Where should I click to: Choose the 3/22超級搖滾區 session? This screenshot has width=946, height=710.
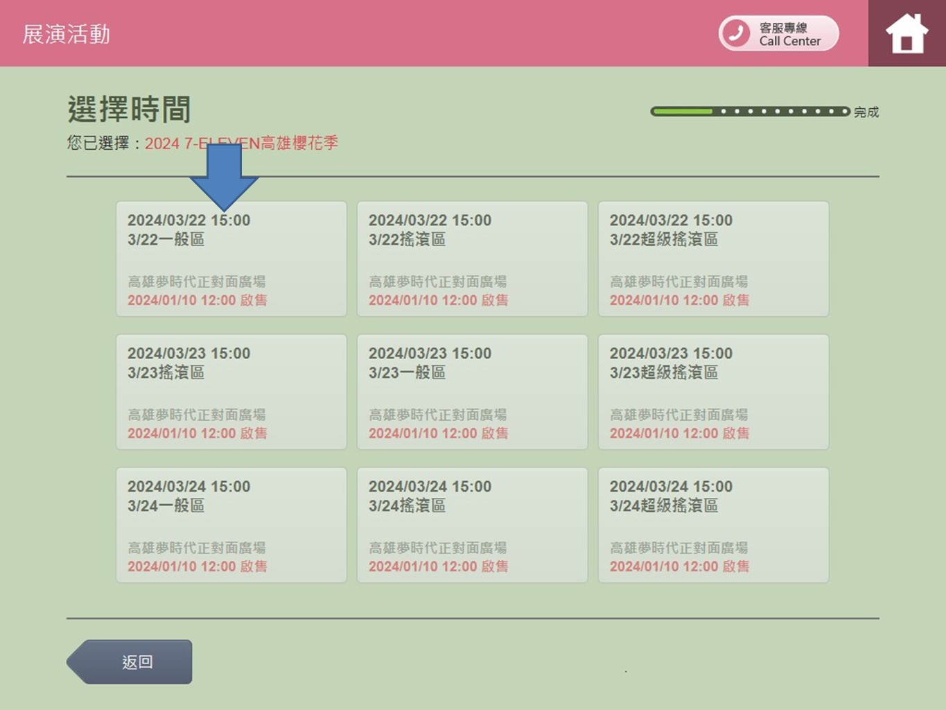coord(713,259)
